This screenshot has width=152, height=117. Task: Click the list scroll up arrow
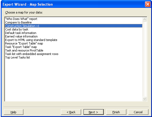[x=144, y=19]
